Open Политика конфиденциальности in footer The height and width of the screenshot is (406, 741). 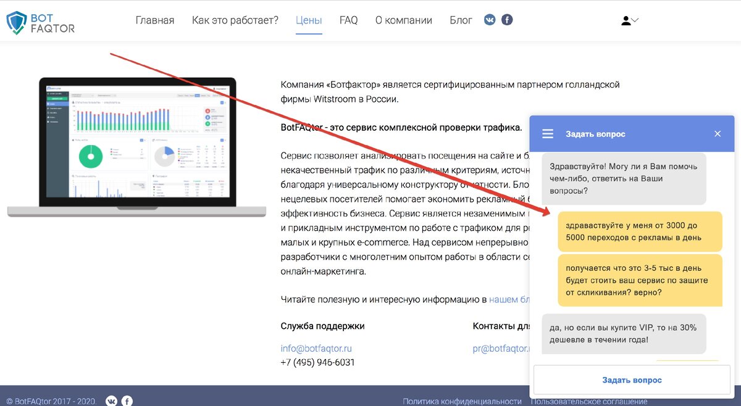[x=463, y=401]
